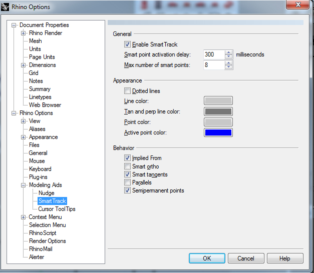This screenshot has width=314, height=273.
Task: Select Cursor ToolTips in the tree
Action: [57, 209]
